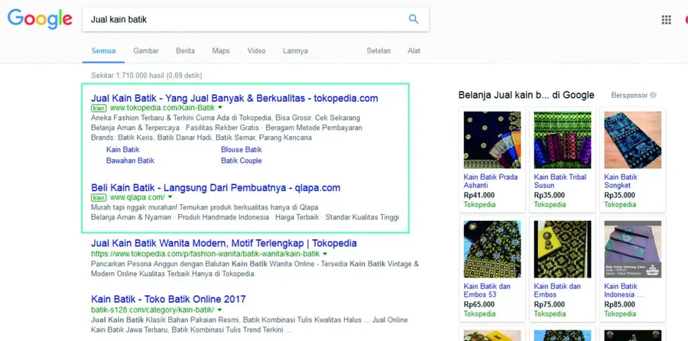Click the Rp65.000 price text
This screenshot has height=341, width=688.
pyautogui.click(x=479, y=304)
